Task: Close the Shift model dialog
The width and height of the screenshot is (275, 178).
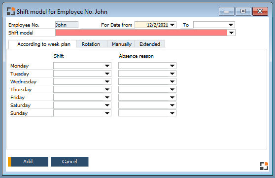Action: click(x=260, y=11)
